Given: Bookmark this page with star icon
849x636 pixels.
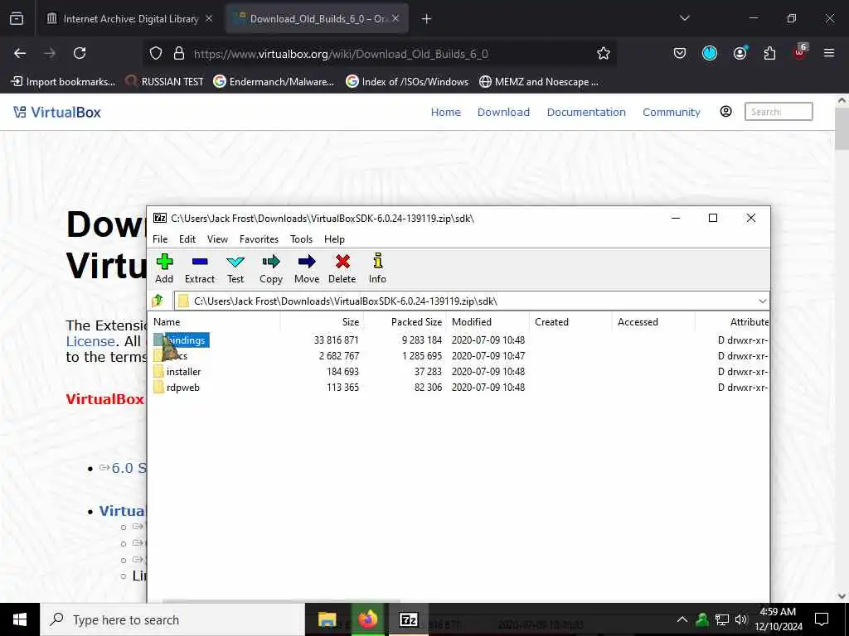Looking at the screenshot, I should click(x=604, y=53).
